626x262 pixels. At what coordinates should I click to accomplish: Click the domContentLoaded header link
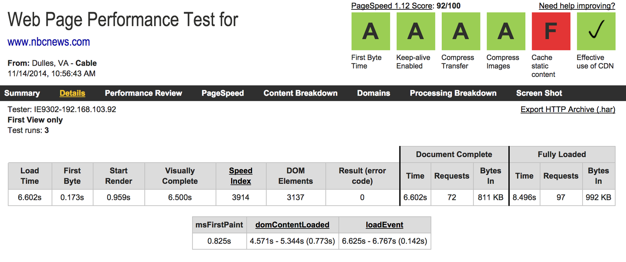click(292, 225)
